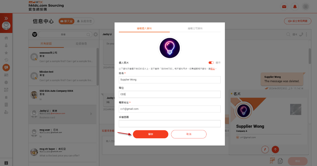Image resolution: width=317 pixels, height=166 pixels.
Task: Open the Mission test conversation
Action: coord(63,76)
